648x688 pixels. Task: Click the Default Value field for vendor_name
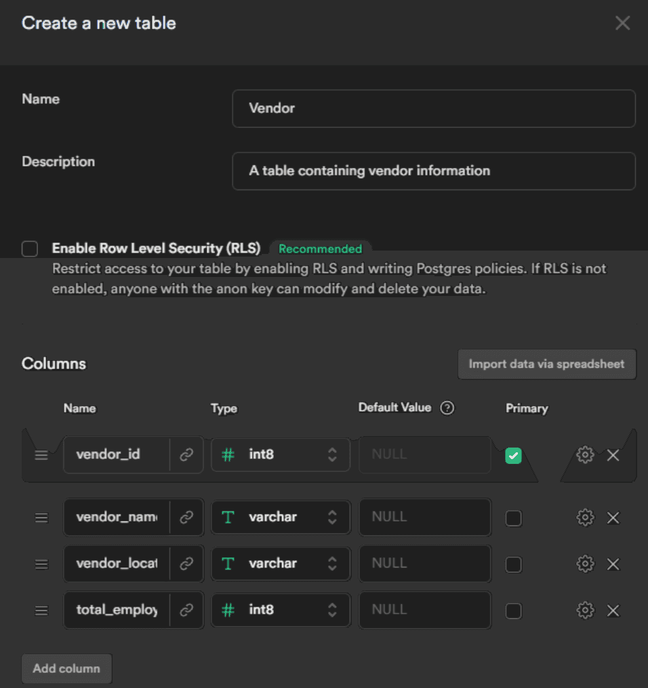pyautogui.click(x=425, y=517)
